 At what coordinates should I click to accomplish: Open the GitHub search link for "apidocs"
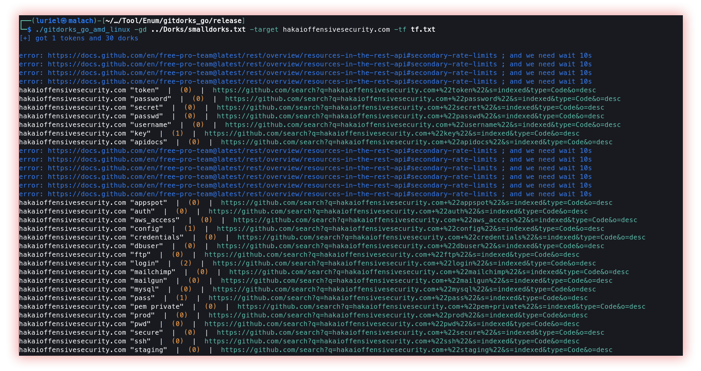416,142
